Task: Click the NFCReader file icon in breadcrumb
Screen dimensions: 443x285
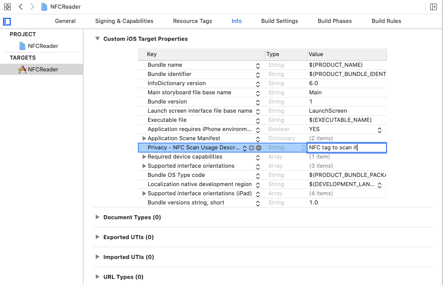Action: click(x=45, y=7)
